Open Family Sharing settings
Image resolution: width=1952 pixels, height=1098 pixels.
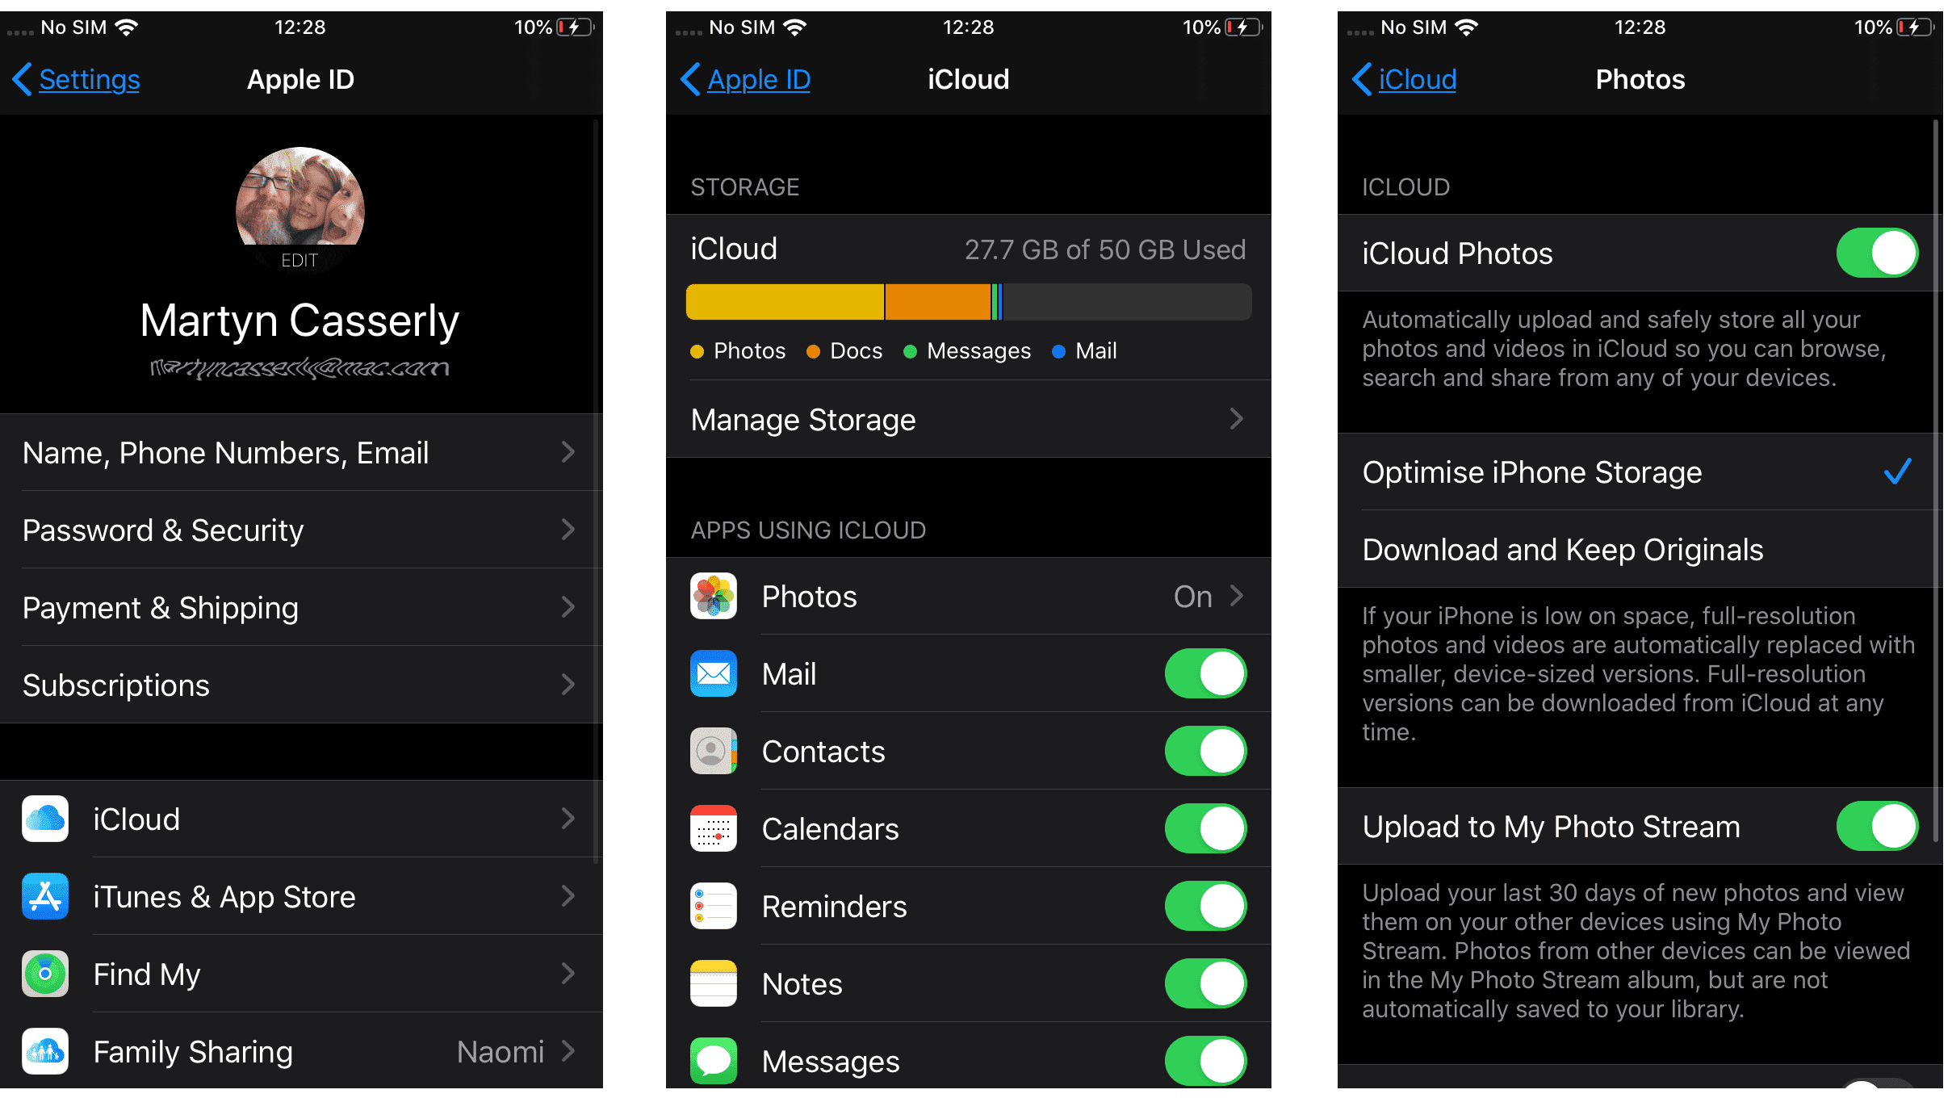pos(301,1051)
